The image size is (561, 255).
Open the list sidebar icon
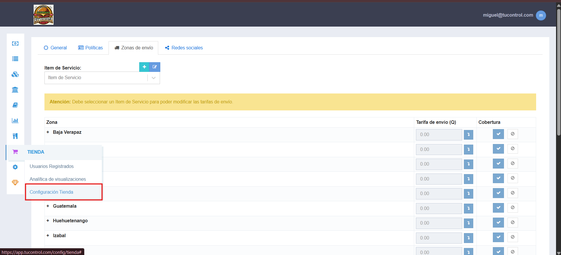pyautogui.click(x=15, y=59)
